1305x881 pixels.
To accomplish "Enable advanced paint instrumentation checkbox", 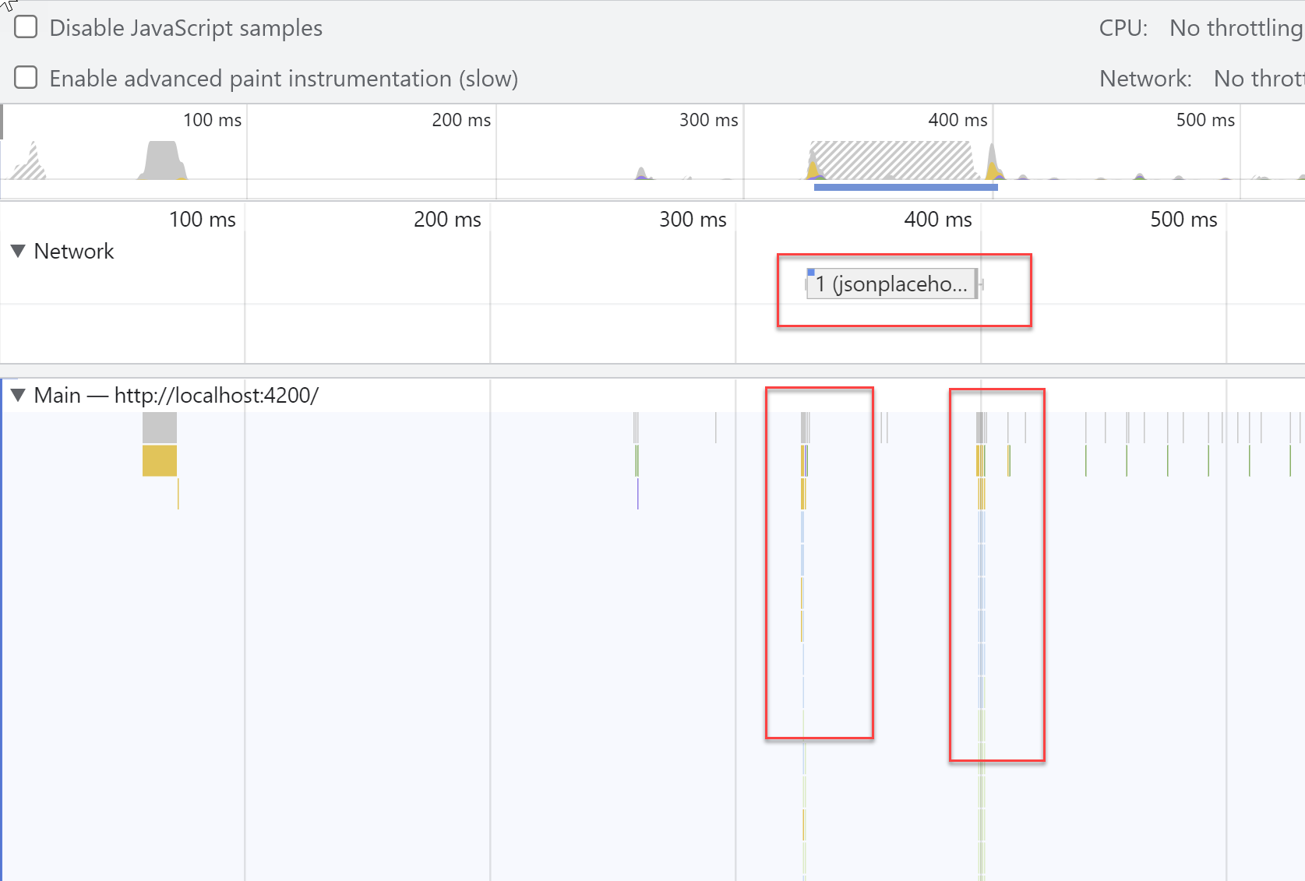I will click(x=26, y=78).
